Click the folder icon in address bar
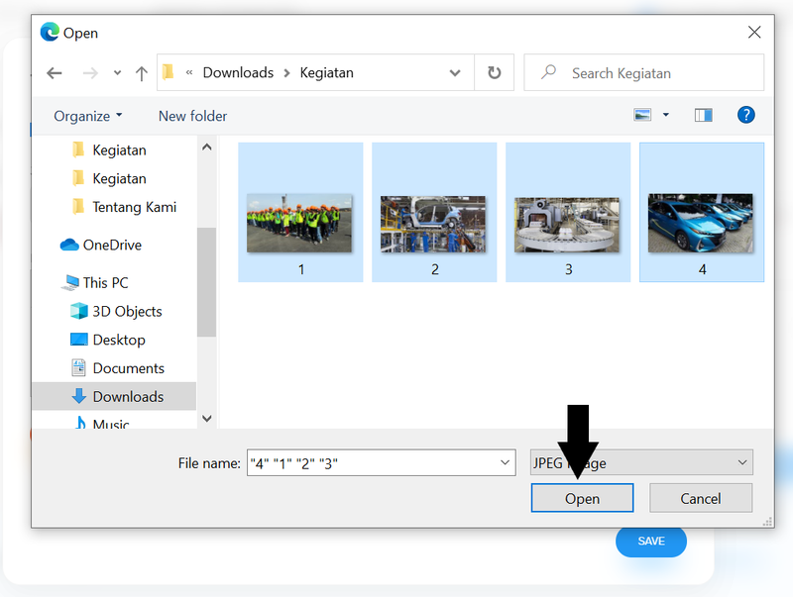The width and height of the screenshot is (793, 597). click(x=168, y=72)
